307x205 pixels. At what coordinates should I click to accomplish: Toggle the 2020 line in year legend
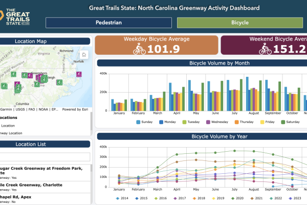237,198
